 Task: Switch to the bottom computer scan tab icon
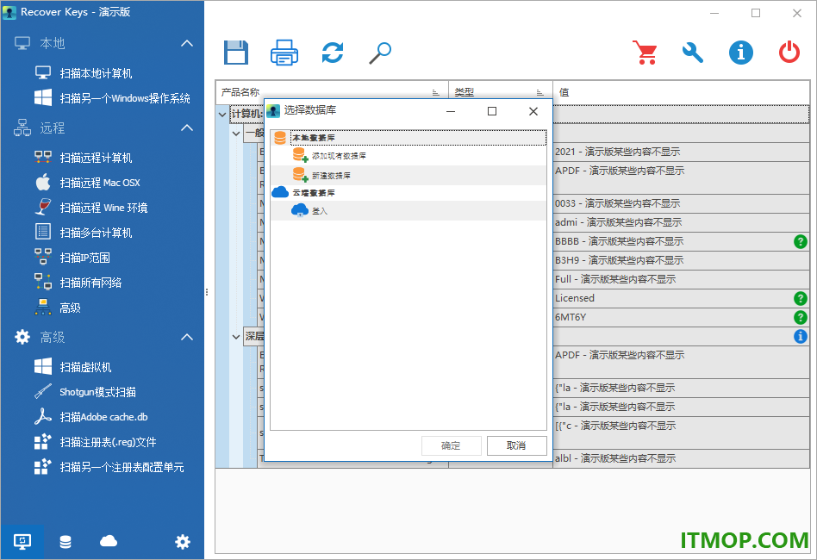coord(22,542)
